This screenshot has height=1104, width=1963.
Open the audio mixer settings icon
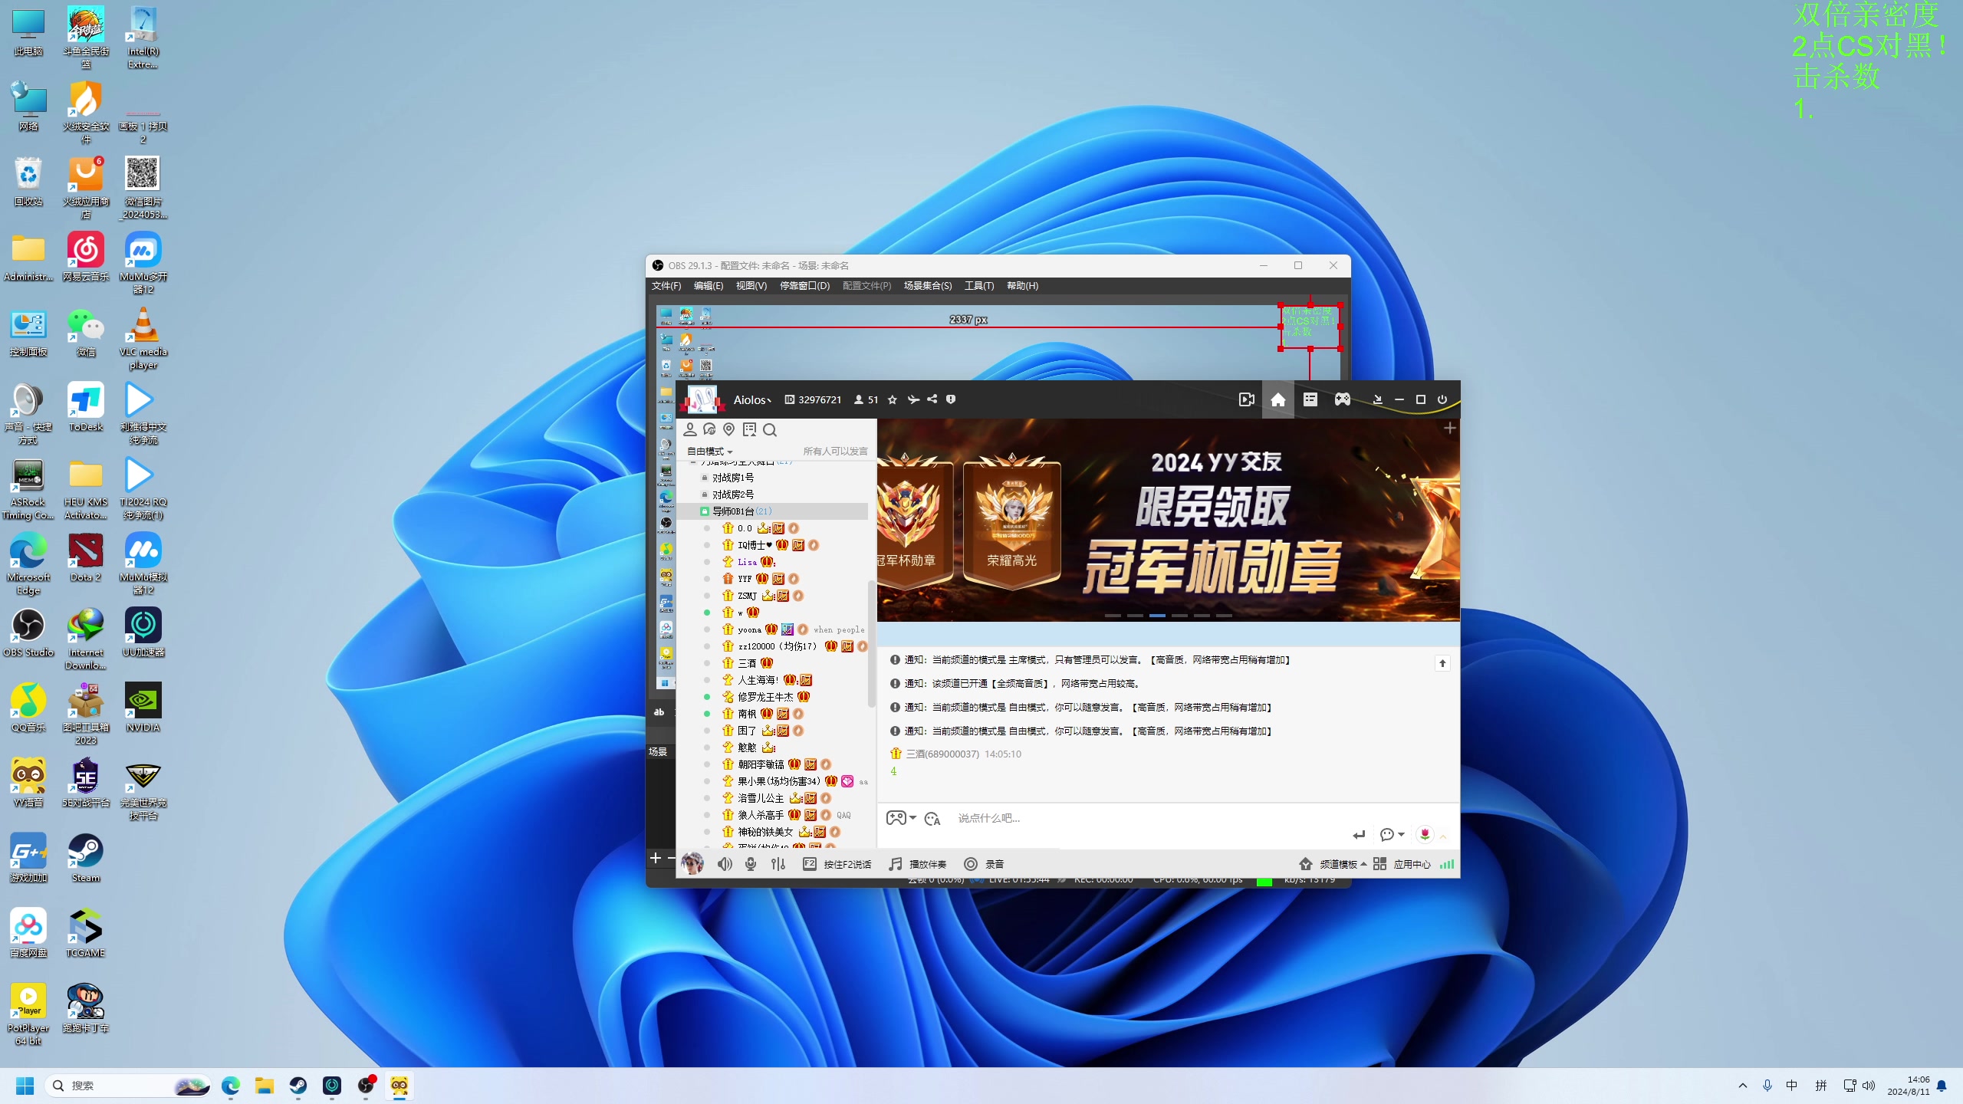778,864
